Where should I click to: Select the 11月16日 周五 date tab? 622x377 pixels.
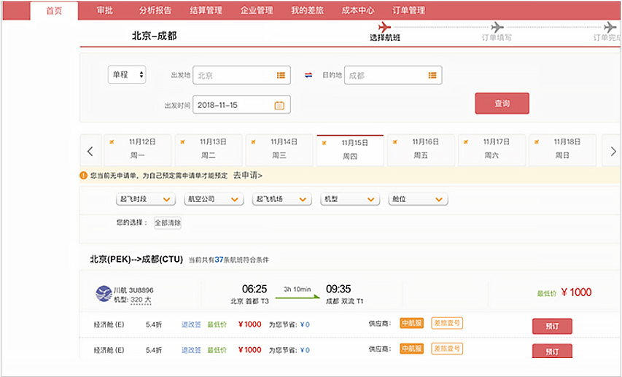coord(420,149)
